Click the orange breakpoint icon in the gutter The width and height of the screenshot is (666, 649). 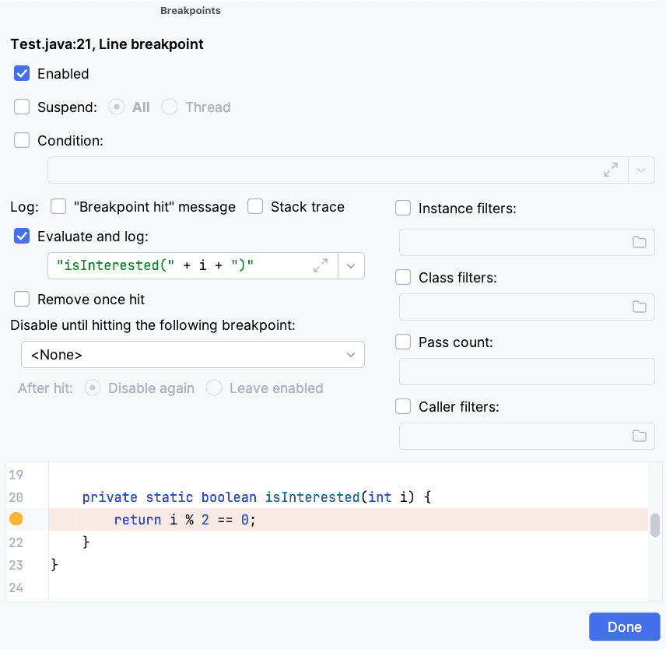coord(16,519)
